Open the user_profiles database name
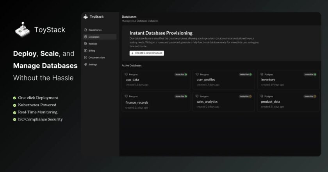 coord(206,80)
